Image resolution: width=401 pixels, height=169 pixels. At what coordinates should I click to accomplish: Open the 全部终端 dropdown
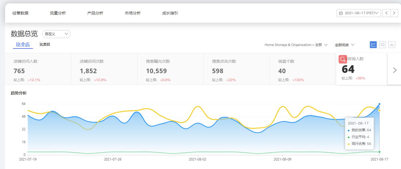[x=344, y=45]
